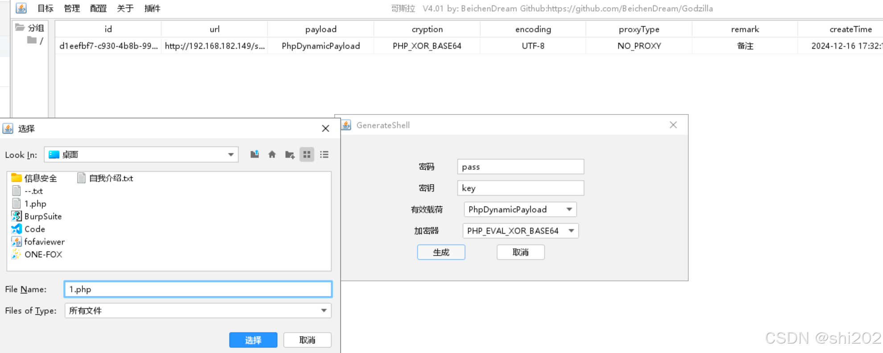Close the GenerateShell dialog

(673, 125)
